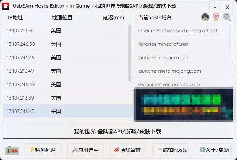Select IP row 13.107.246.49

[x=66, y=57]
